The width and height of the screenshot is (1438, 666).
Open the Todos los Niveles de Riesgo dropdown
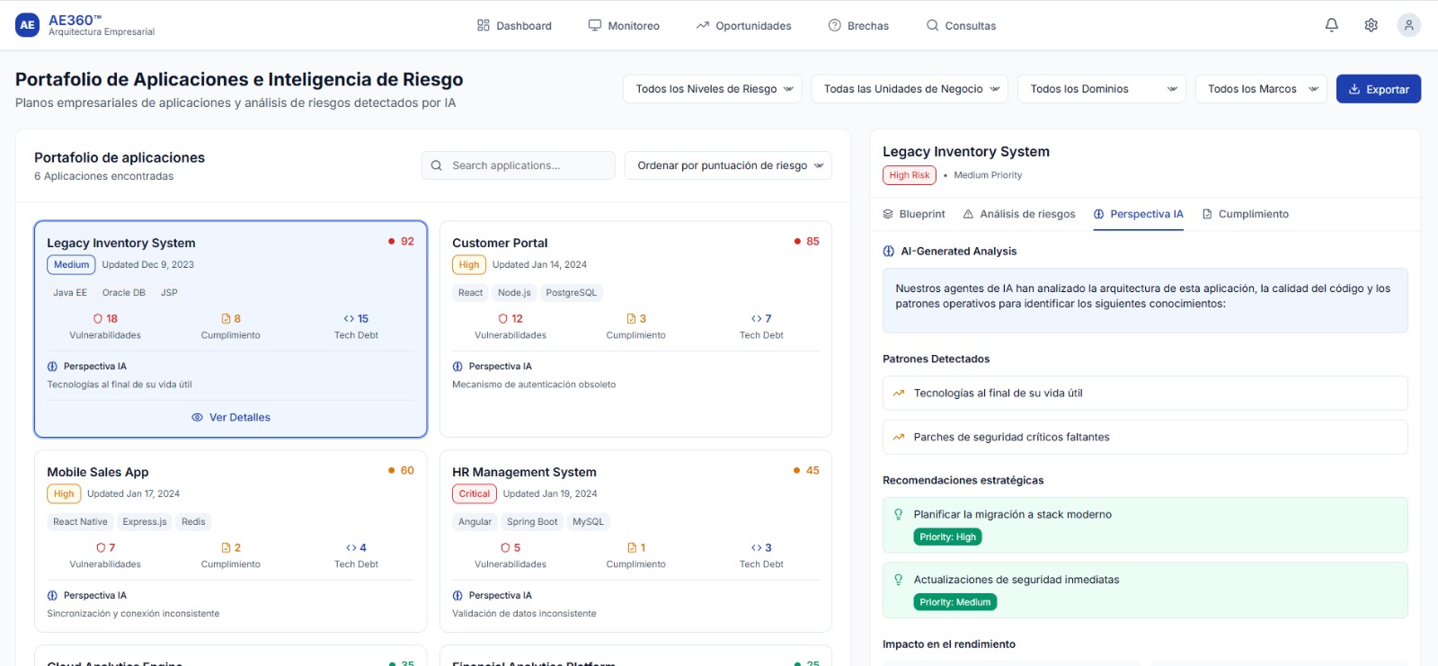click(x=712, y=89)
